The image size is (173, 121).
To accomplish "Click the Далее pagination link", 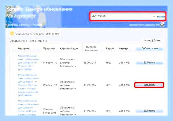I will tap(157, 41).
